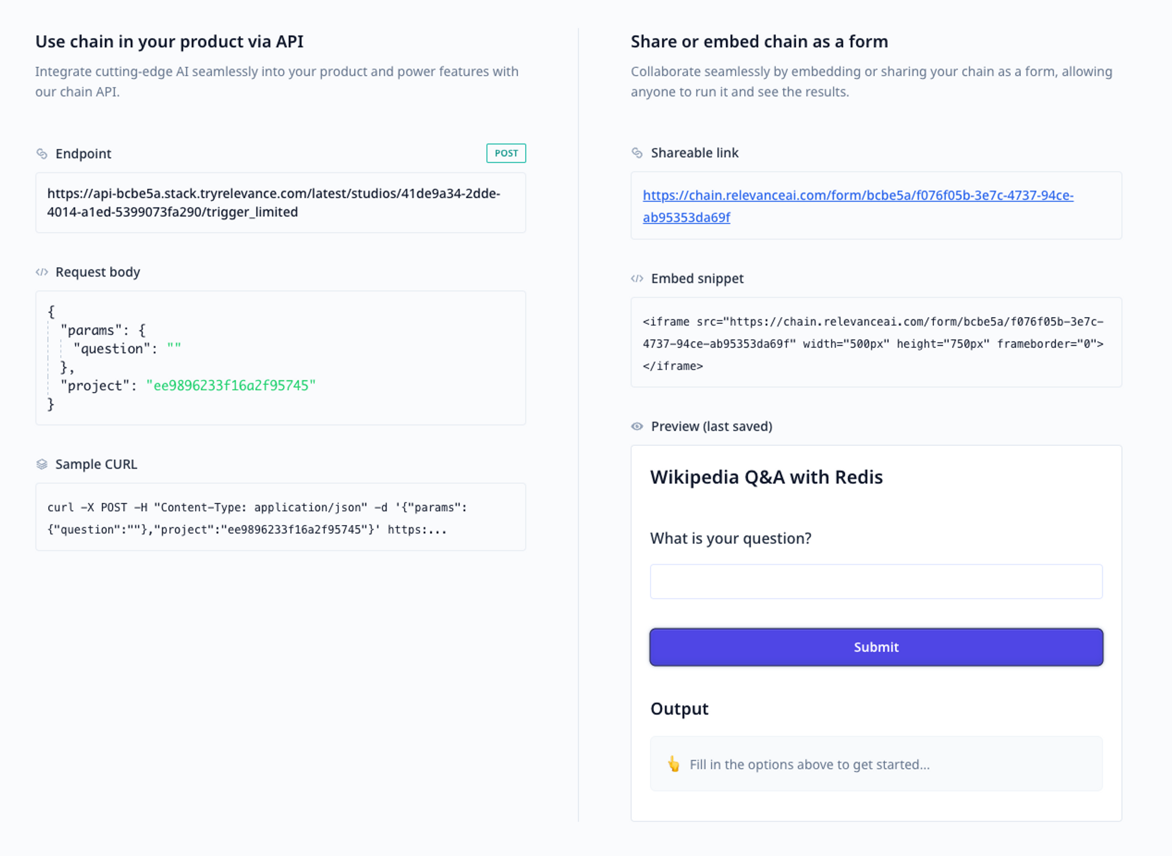Click the eye icon beside Preview
Screen dimensions: 1172x856
(637, 427)
